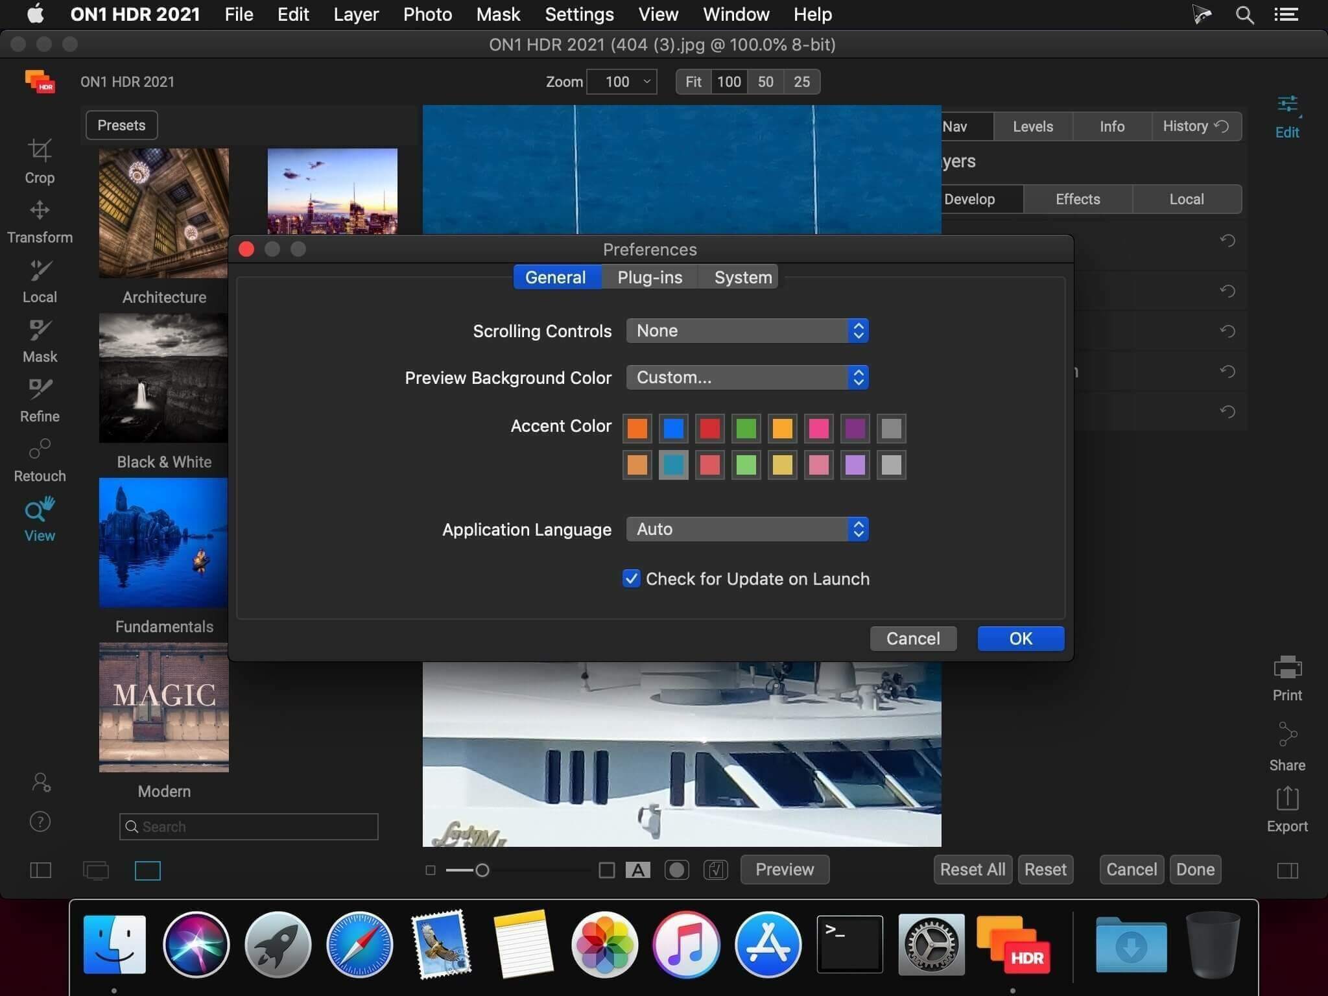Screen dimensions: 1328x996
Task: Set zoom to 50 percent
Action: 765,82
